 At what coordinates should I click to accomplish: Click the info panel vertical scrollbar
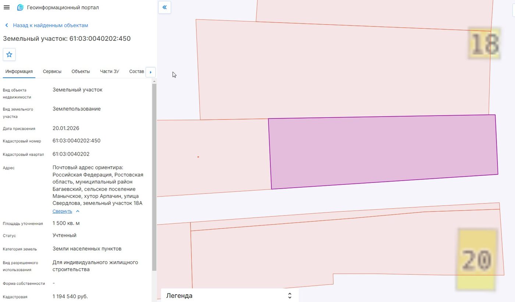154,177
